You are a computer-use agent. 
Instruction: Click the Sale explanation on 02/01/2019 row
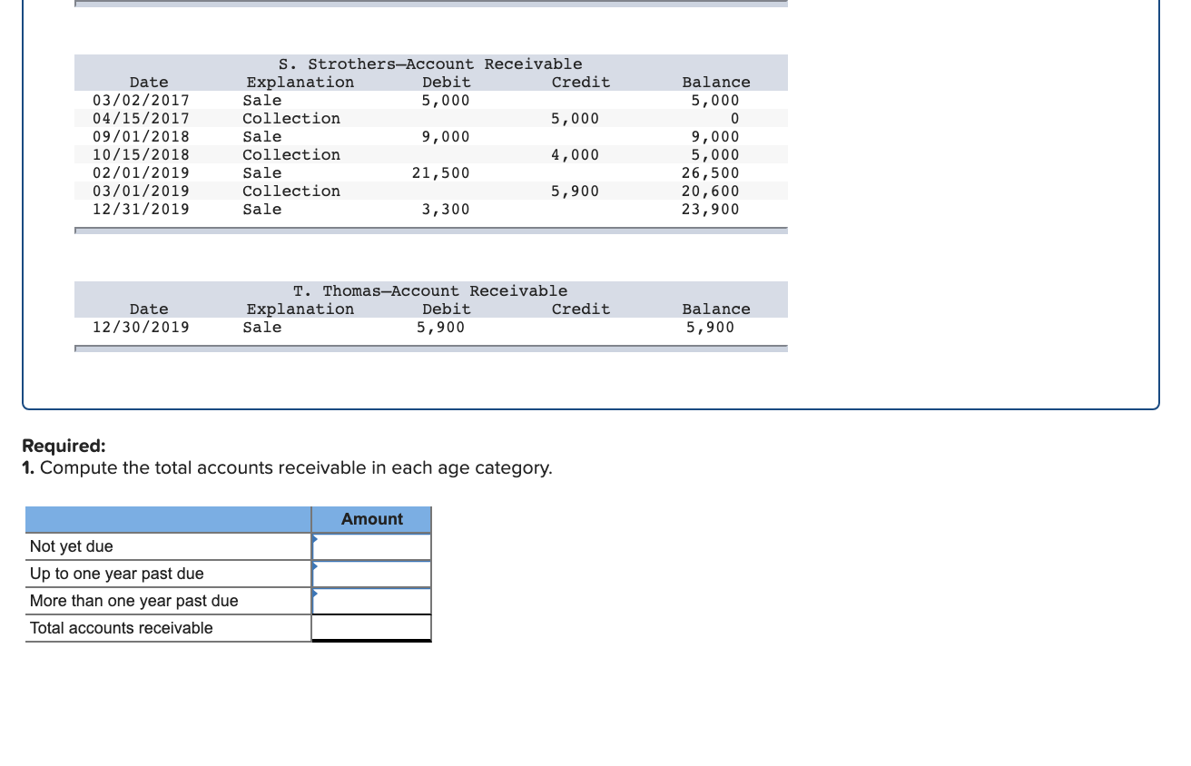262,173
